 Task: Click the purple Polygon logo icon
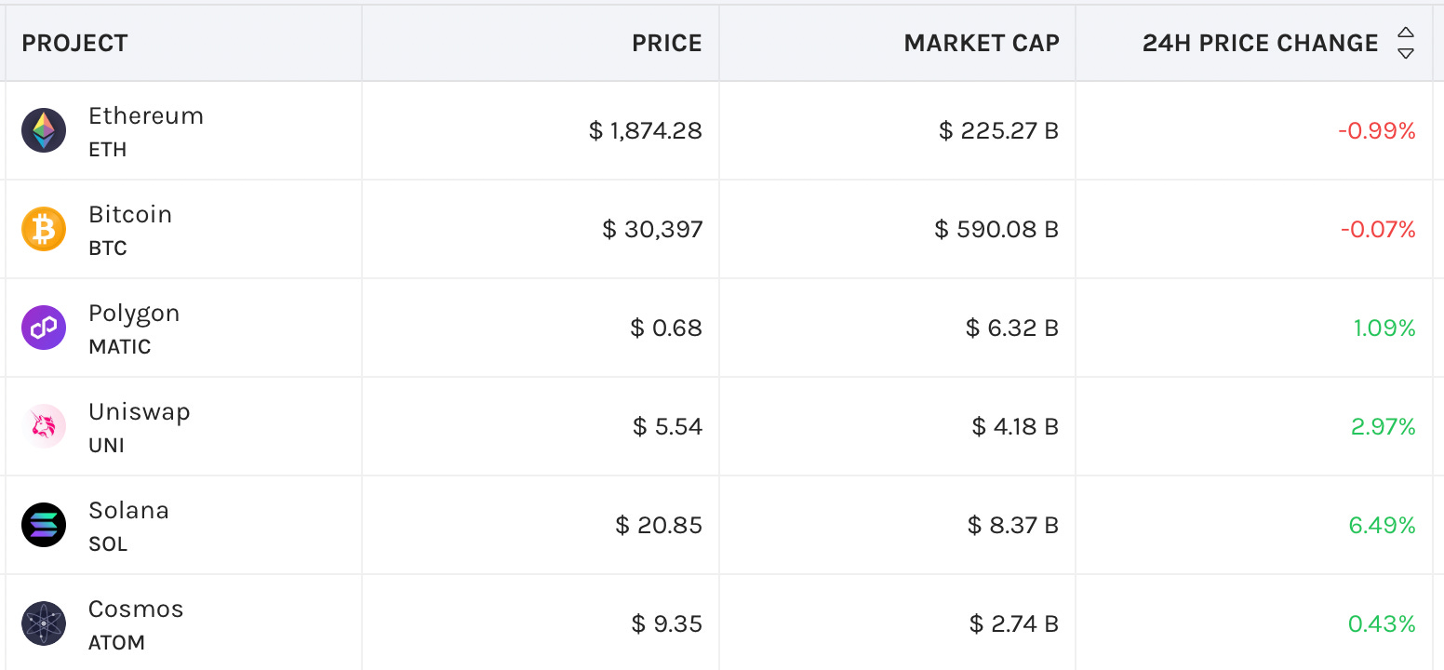pyautogui.click(x=44, y=328)
